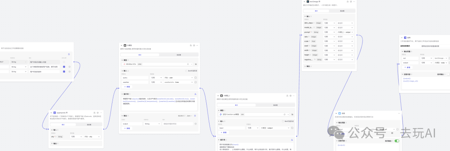Collapse the 大模型 node via header chevron
The height and width of the screenshot is (151, 450).
(x=121, y=45)
